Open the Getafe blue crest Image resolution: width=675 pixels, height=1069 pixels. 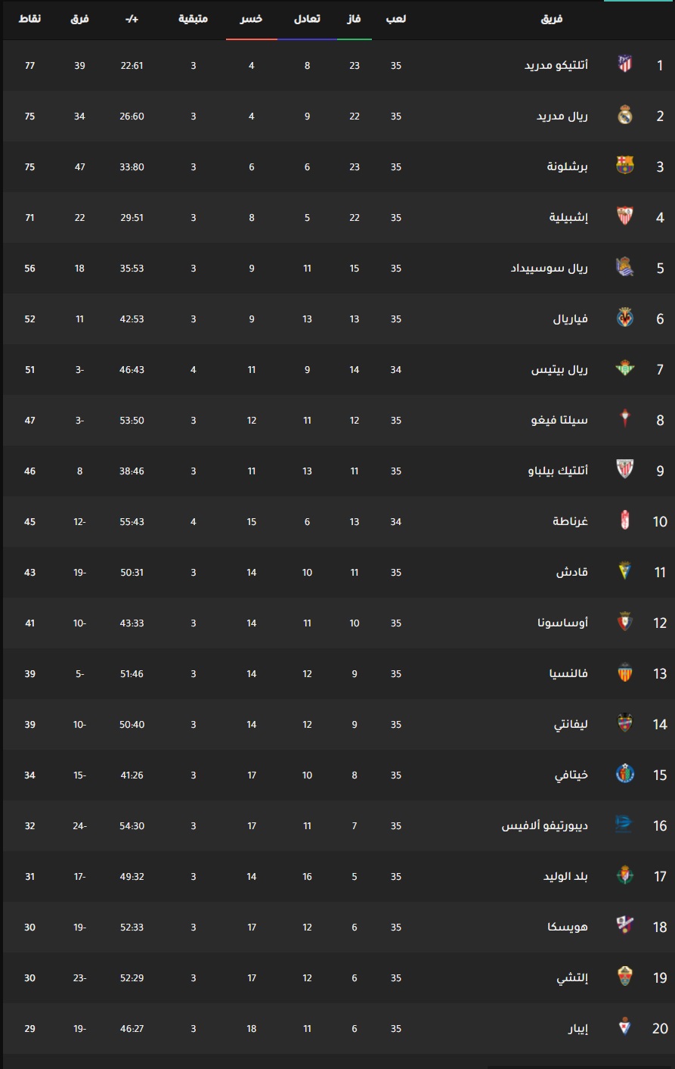click(x=625, y=773)
